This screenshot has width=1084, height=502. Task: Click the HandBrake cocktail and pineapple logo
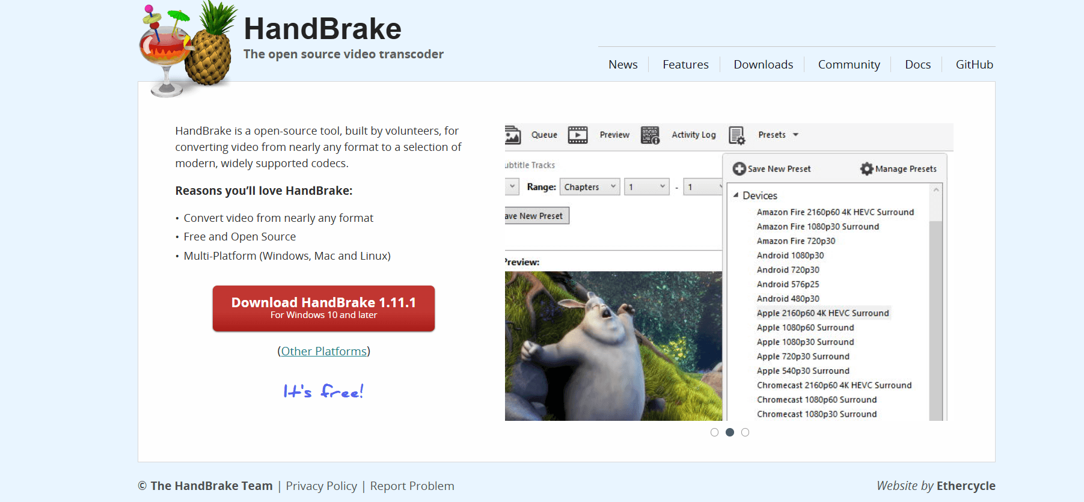(188, 49)
